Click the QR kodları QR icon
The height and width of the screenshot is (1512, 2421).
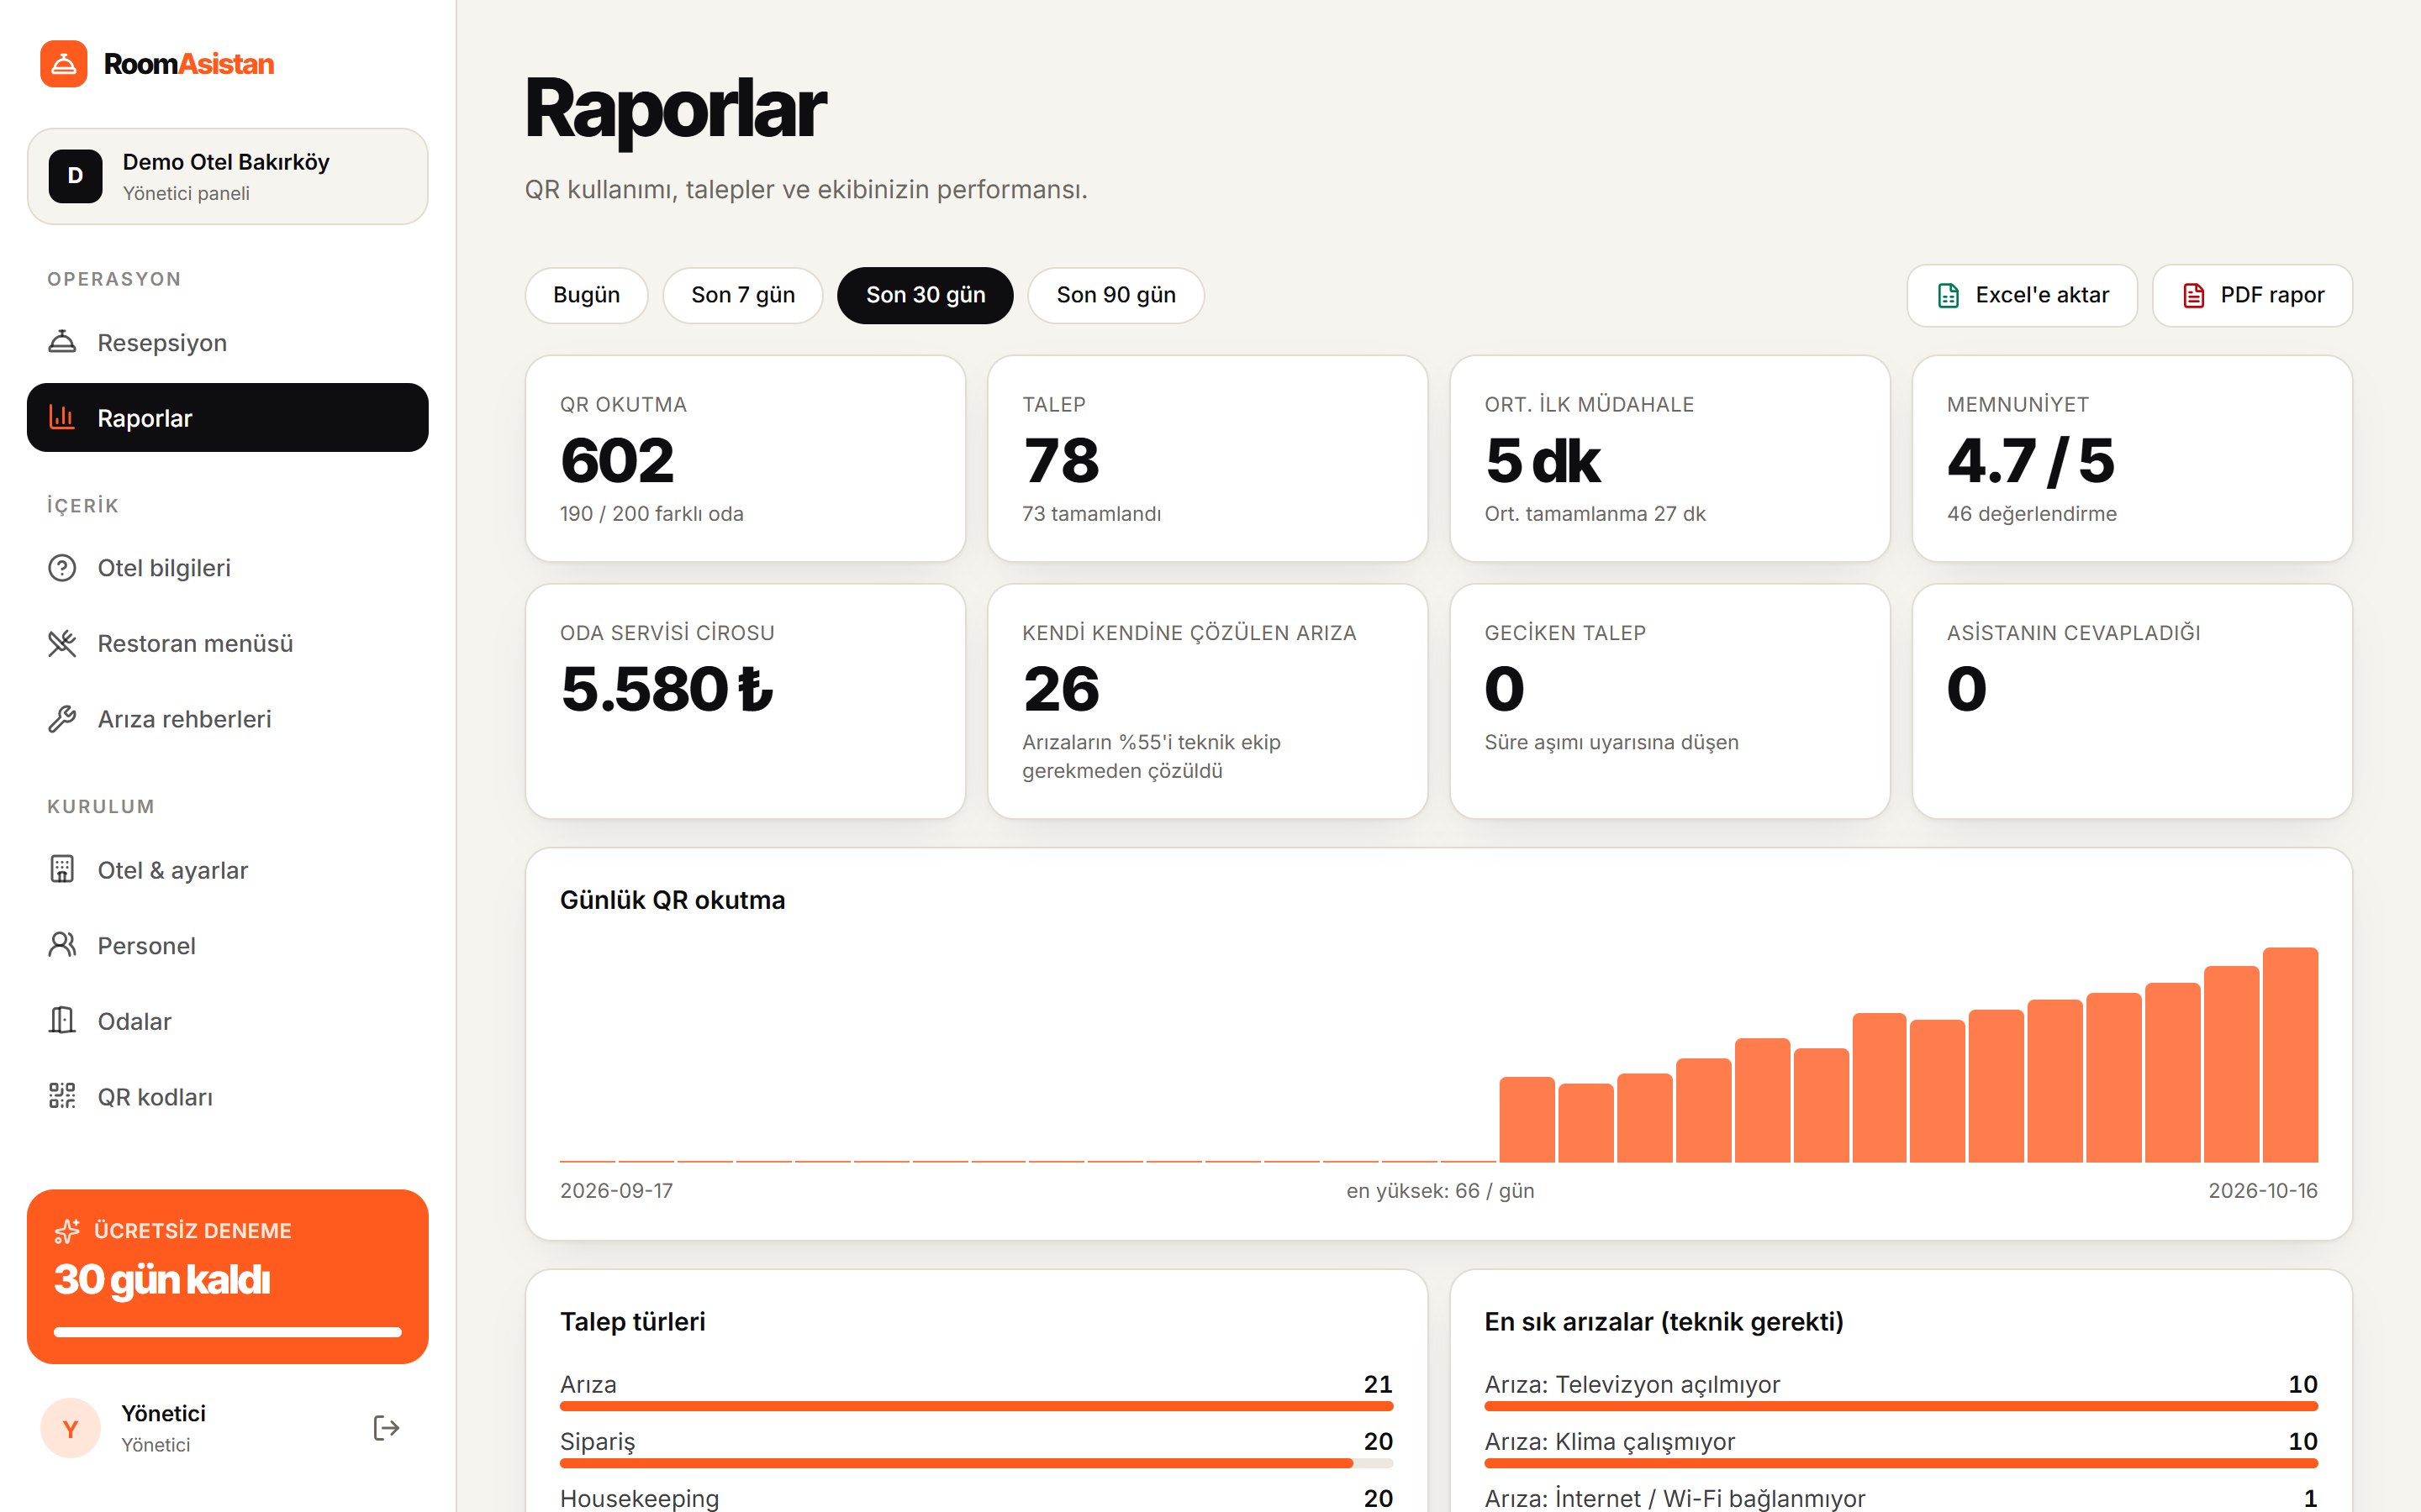pyautogui.click(x=62, y=1096)
